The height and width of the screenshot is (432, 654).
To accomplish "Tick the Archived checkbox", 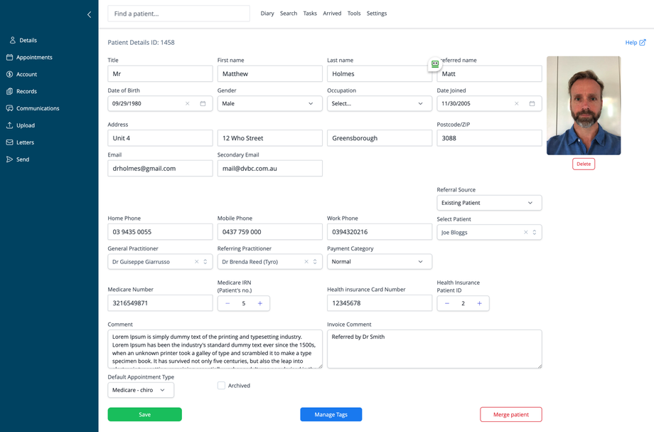I will coord(221,386).
